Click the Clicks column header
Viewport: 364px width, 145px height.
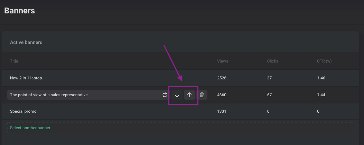pos(272,61)
